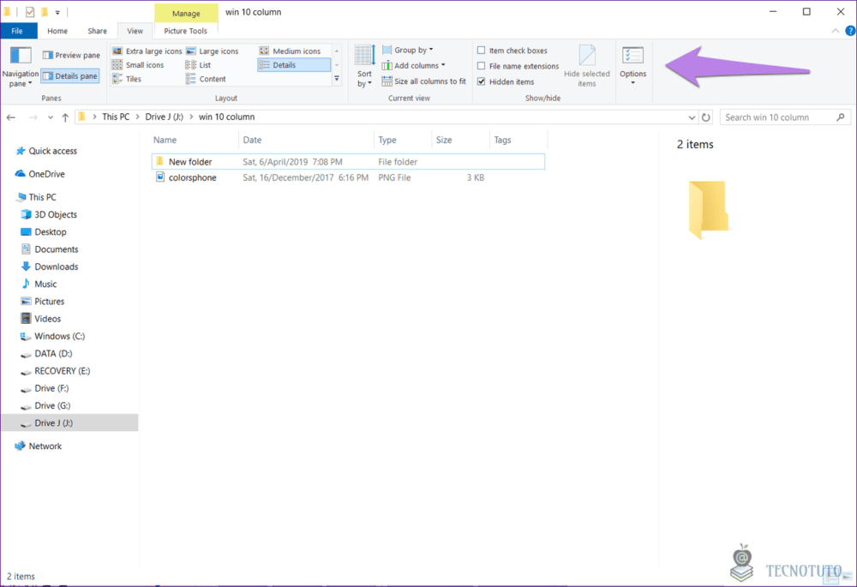Open the Options dropdown arrow

tap(633, 83)
